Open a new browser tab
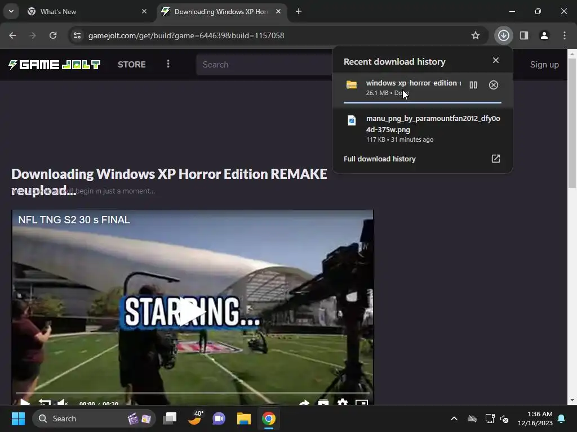This screenshot has width=577, height=432. coord(299,11)
